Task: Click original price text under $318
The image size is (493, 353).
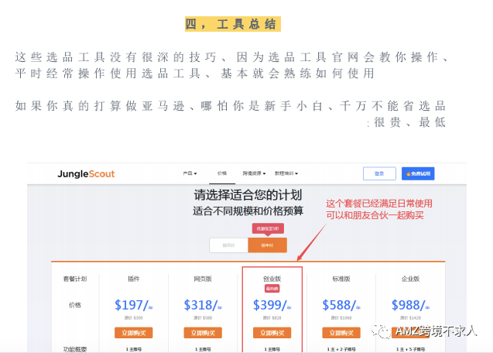Action: tap(203, 317)
